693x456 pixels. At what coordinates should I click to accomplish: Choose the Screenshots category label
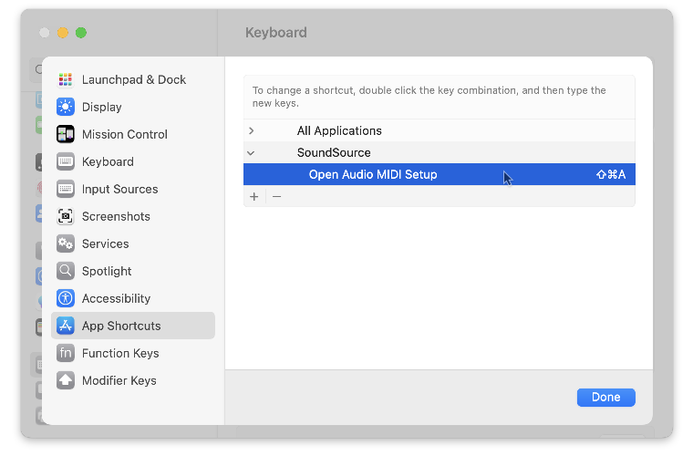tap(116, 216)
